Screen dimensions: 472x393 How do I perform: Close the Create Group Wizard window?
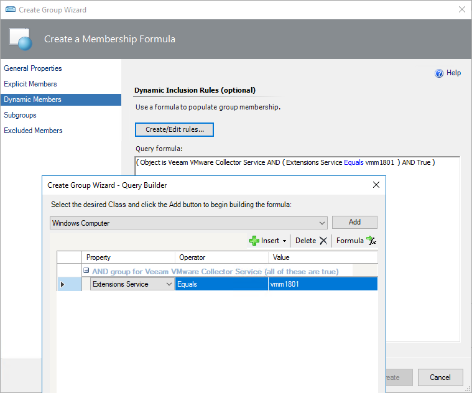click(x=462, y=9)
